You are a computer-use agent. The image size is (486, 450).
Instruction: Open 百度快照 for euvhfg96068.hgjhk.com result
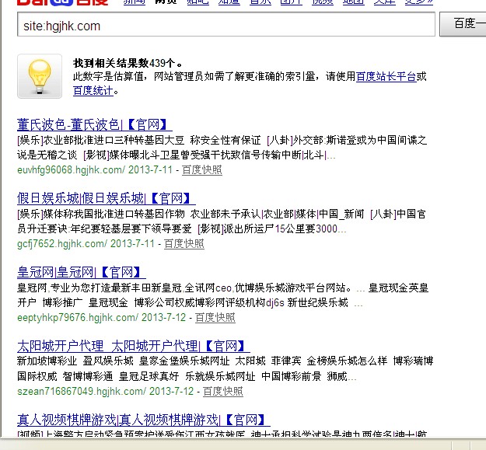point(201,169)
